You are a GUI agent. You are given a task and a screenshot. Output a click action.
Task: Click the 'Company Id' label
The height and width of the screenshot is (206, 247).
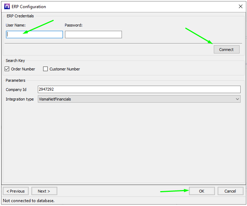(x=16, y=90)
